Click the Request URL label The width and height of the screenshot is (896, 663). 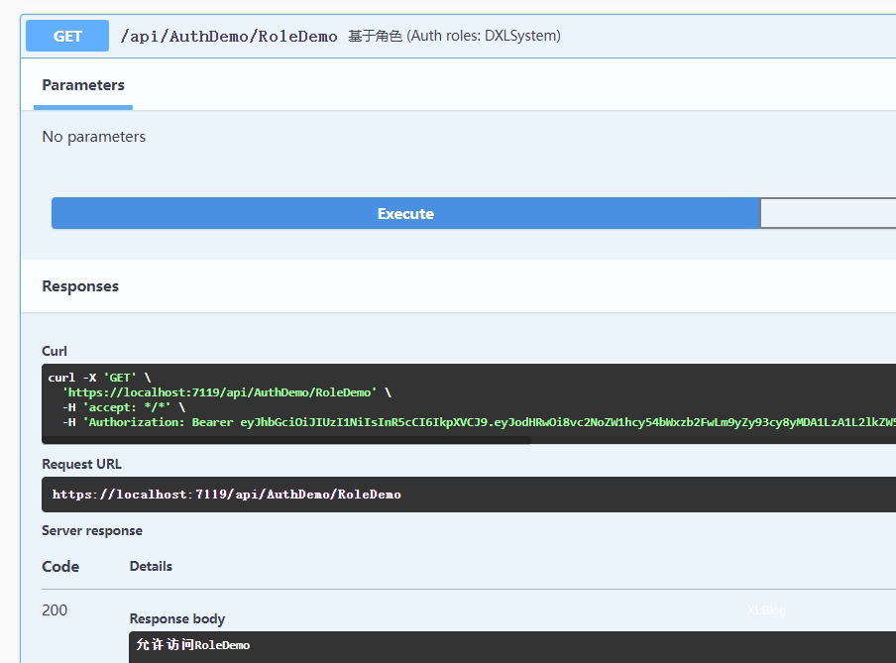click(x=81, y=464)
